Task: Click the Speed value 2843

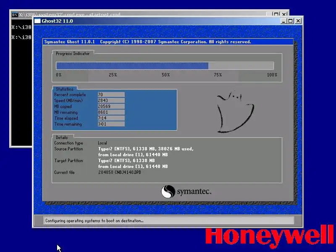Action: (111, 100)
